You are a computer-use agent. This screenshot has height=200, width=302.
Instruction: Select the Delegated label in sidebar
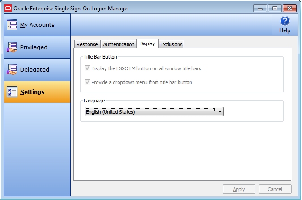tap(34, 69)
